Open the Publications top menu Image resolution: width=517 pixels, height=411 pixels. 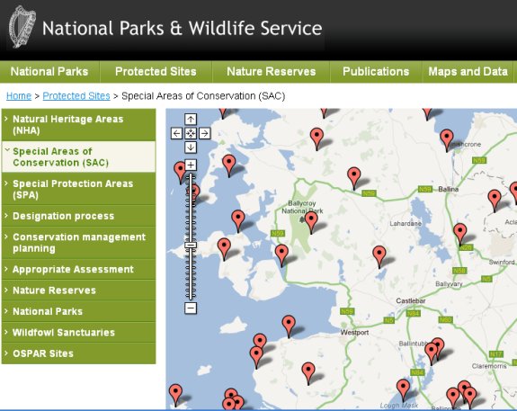tap(376, 72)
